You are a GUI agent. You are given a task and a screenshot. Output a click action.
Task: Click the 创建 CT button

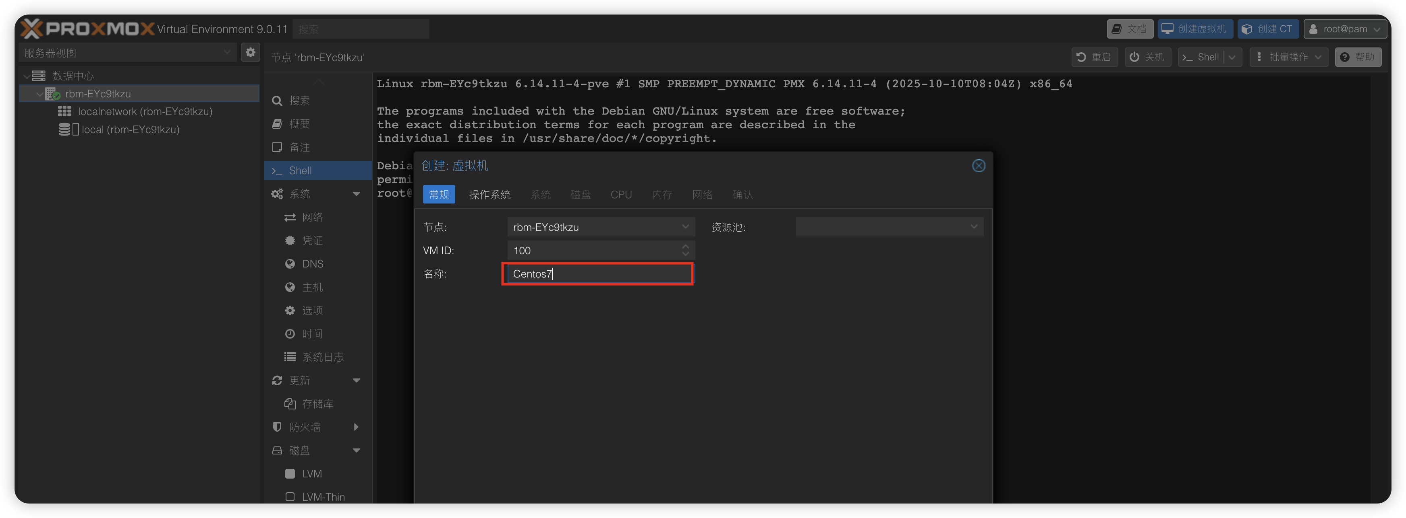pos(1267,29)
